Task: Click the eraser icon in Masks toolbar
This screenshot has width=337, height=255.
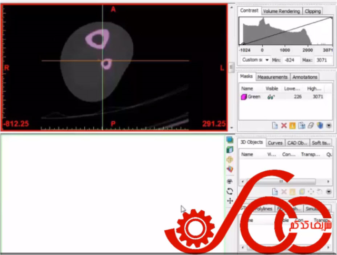Action: tap(311, 125)
